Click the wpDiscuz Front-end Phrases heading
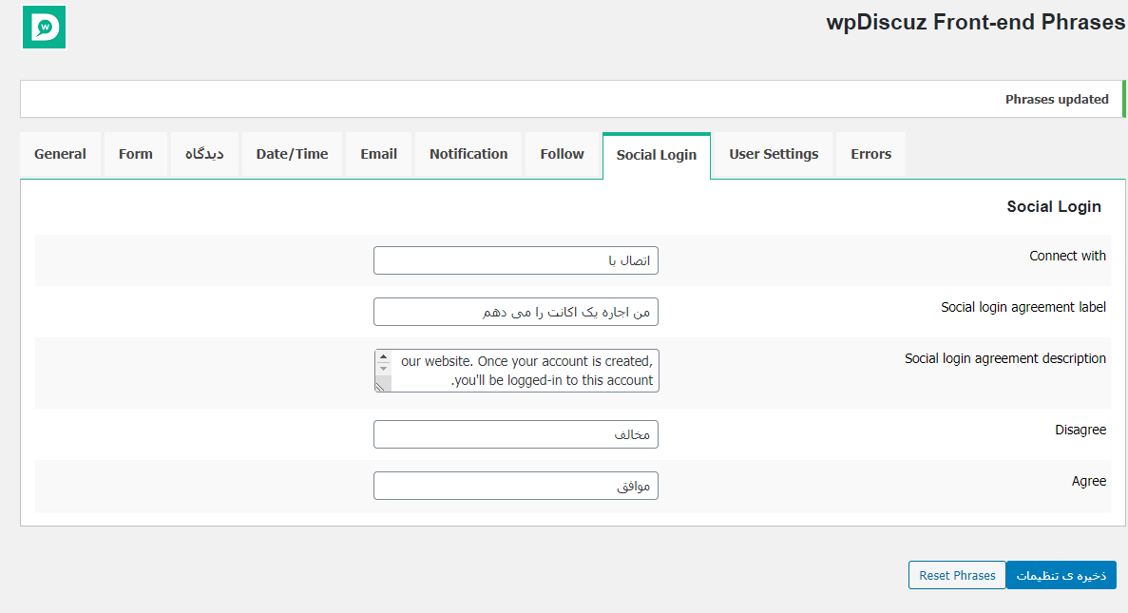The width and height of the screenshot is (1128, 613). [x=976, y=22]
